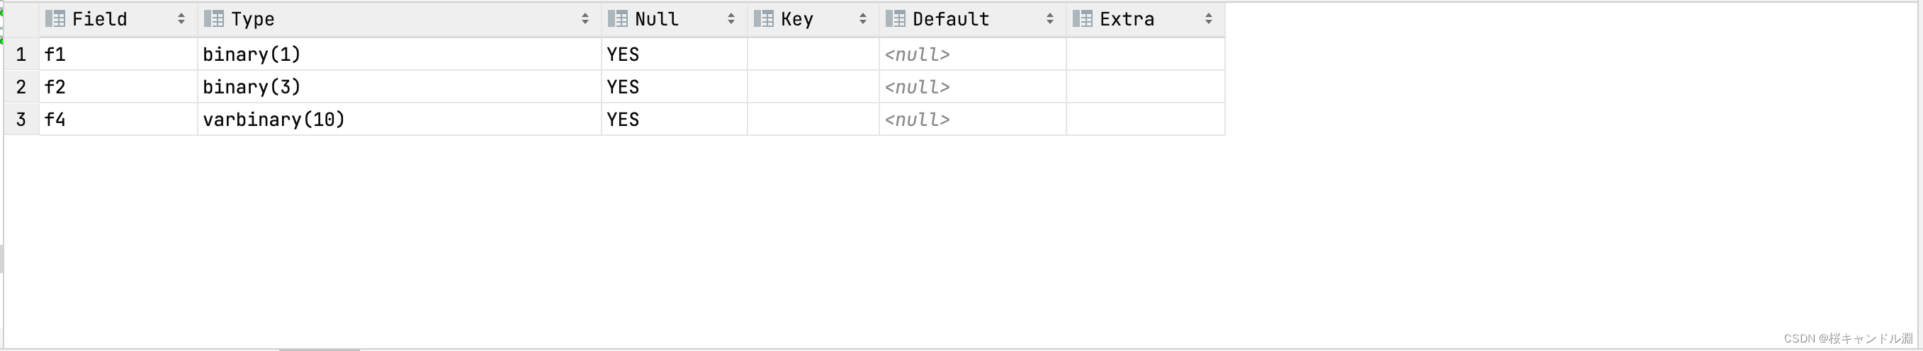This screenshot has width=1923, height=351.
Task: Select row number 2 header
Action: (22, 87)
